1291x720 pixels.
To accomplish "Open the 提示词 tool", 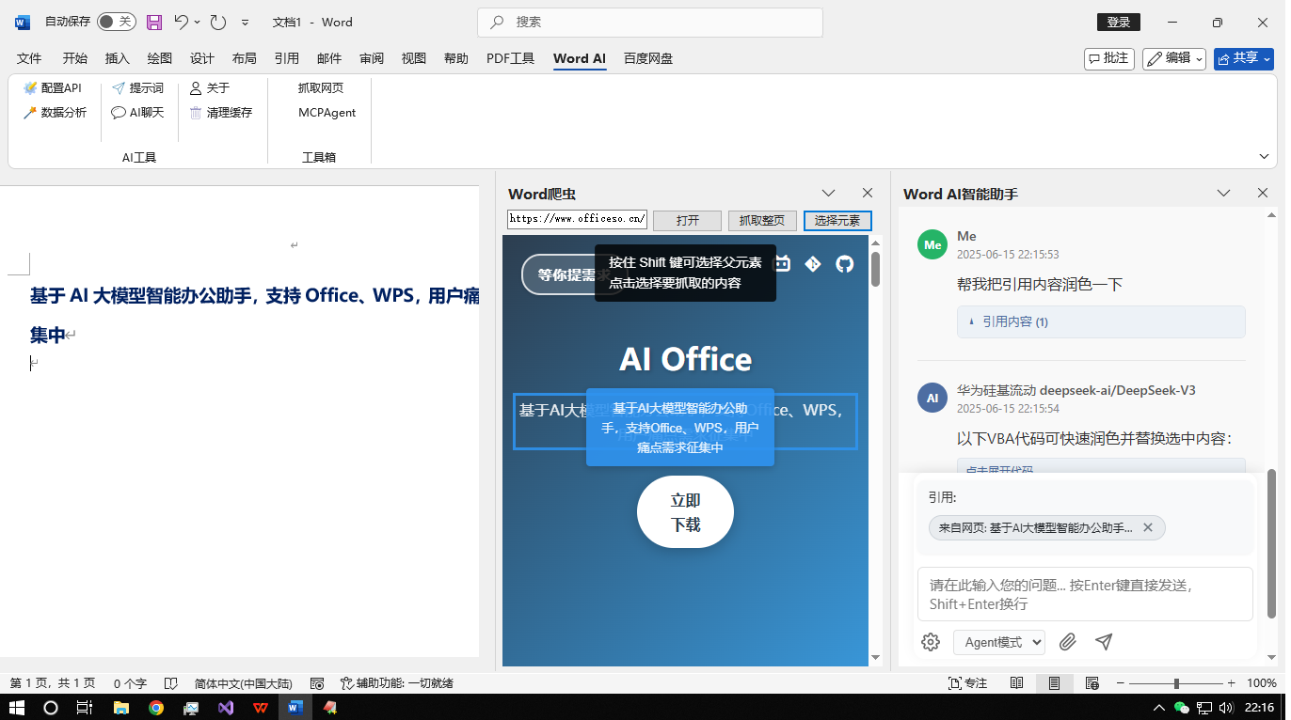I will click(x=139, y=87).
